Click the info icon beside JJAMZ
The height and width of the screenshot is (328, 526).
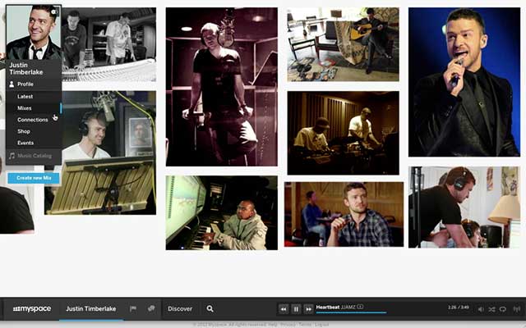[x=360, y=307]
